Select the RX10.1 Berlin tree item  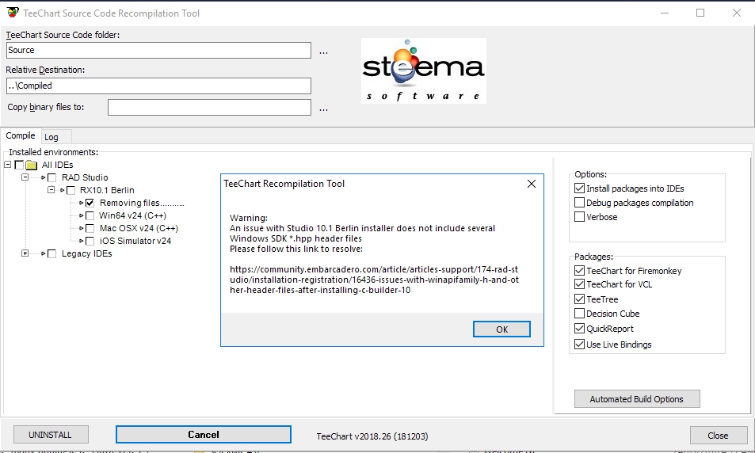(x=107, y=190)
